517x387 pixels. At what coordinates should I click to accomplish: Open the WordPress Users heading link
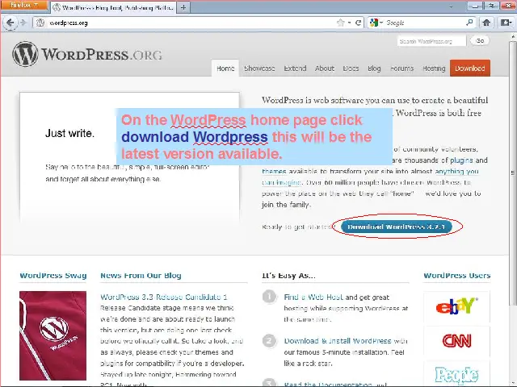pos(457,276)
